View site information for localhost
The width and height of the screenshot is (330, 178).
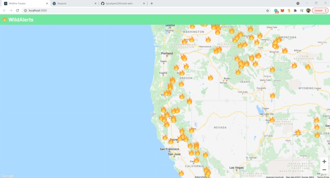[25, 11]
